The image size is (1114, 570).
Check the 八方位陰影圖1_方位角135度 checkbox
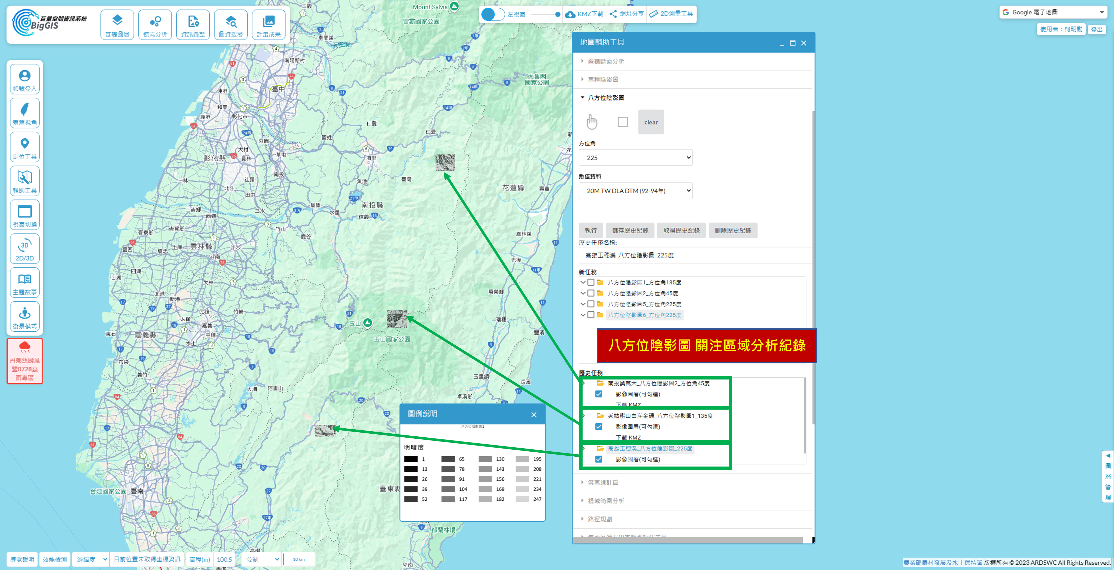(591, 282)
